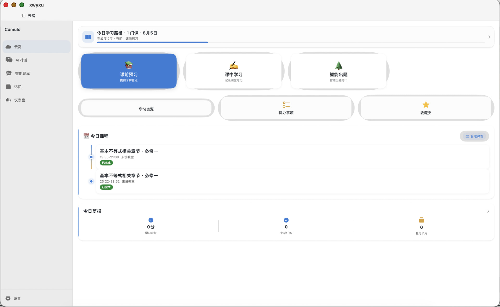Open the 课中学习 card
The width and height of the screenshot is (500, 307).
click(x=234, y=71)
